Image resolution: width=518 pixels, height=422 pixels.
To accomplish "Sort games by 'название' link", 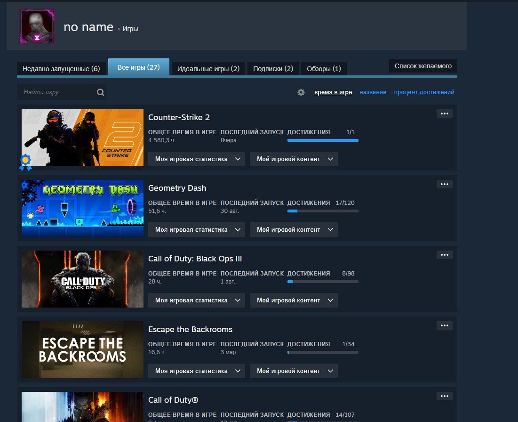I will coord(373,92).
